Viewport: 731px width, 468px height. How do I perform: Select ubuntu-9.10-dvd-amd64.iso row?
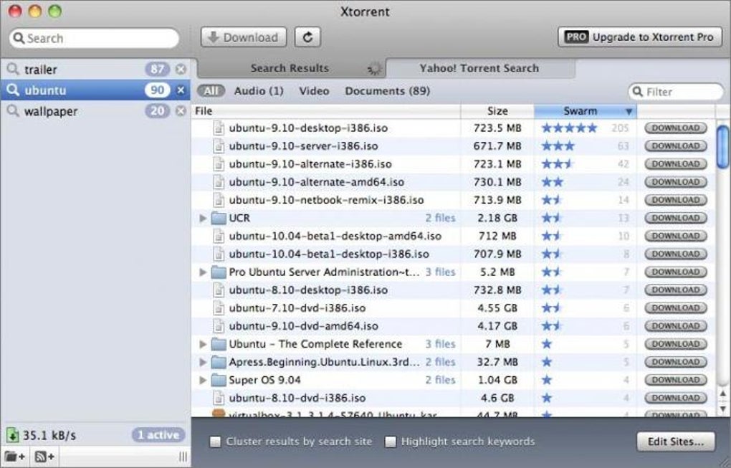point(453,326)
